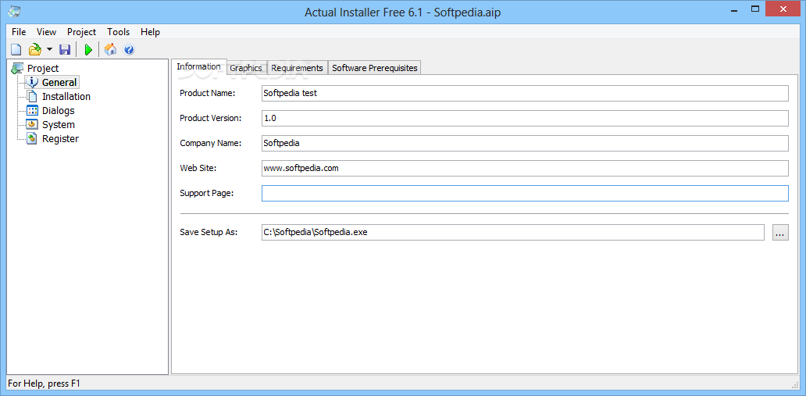Image resolution: width=806 pixels, height=396 pixels.
Task: Click the empty Support Page field
Action: click(x=525, y=194)
